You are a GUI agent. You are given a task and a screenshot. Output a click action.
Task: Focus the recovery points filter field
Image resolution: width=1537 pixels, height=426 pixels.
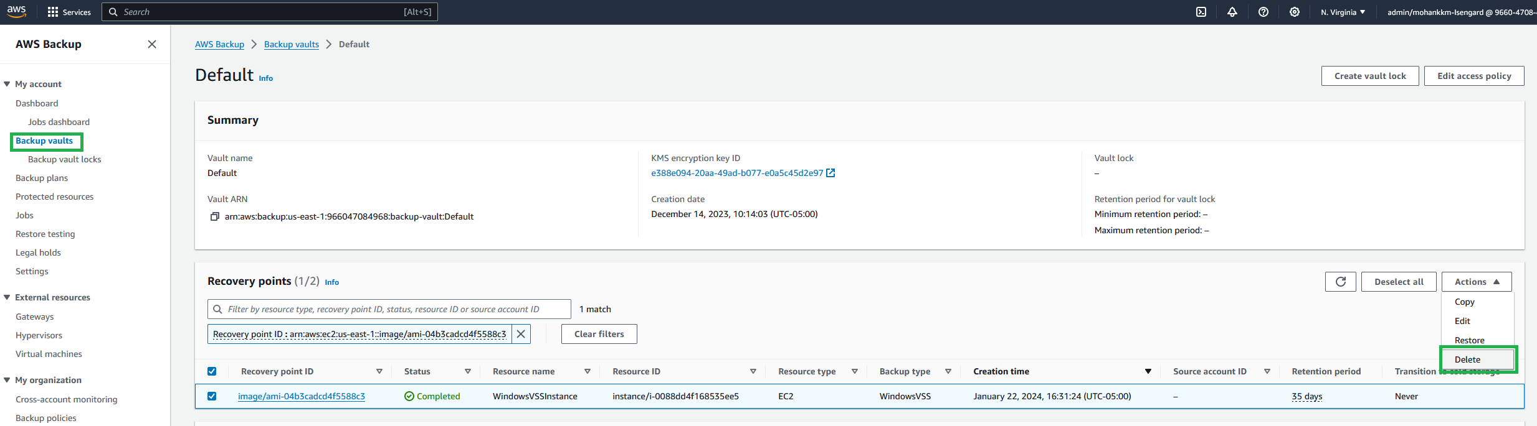click(389, 309)
